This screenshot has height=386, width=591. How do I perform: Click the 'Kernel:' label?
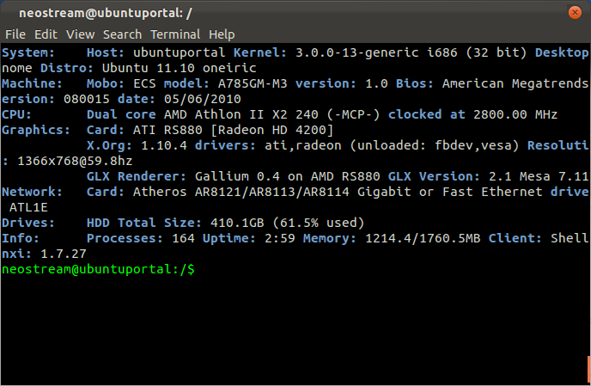260,52
